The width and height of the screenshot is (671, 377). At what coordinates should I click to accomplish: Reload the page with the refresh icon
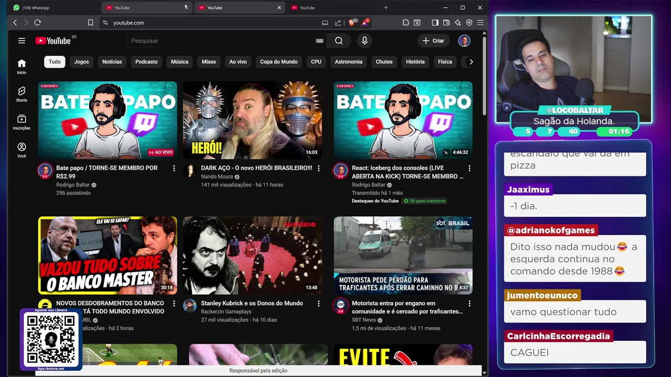click(37, 23)
